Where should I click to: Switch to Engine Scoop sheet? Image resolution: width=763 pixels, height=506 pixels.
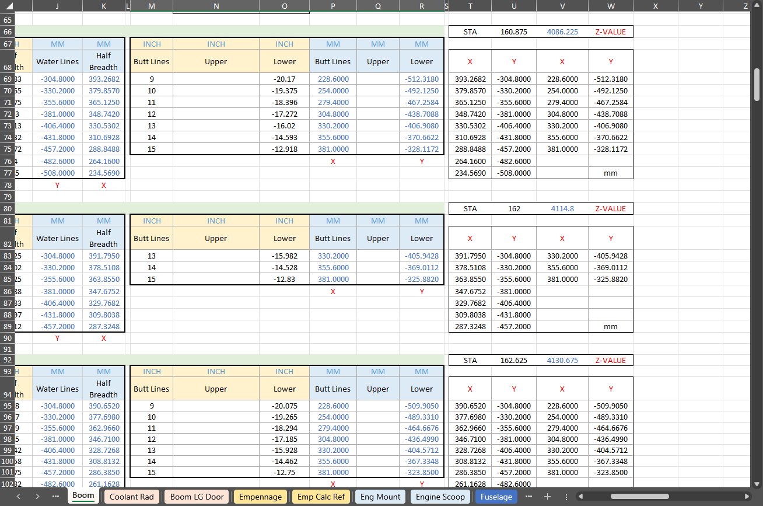coord(440,497)
